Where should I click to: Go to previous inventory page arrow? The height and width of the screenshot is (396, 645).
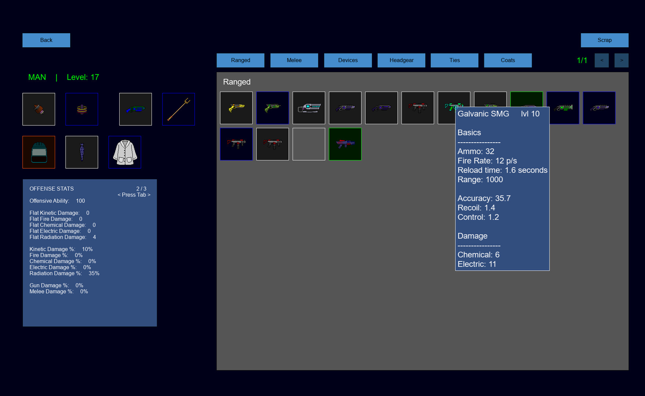click(602, 60)
